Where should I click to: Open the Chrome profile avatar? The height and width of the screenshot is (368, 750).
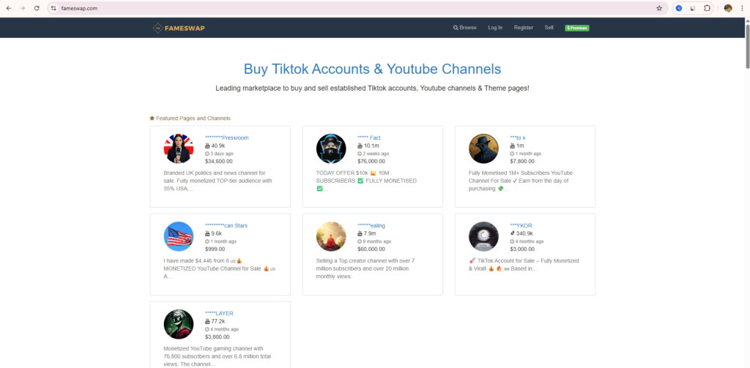728,8
